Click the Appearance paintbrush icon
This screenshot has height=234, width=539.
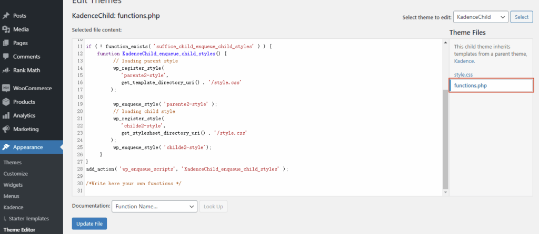[x=6, y=147]
